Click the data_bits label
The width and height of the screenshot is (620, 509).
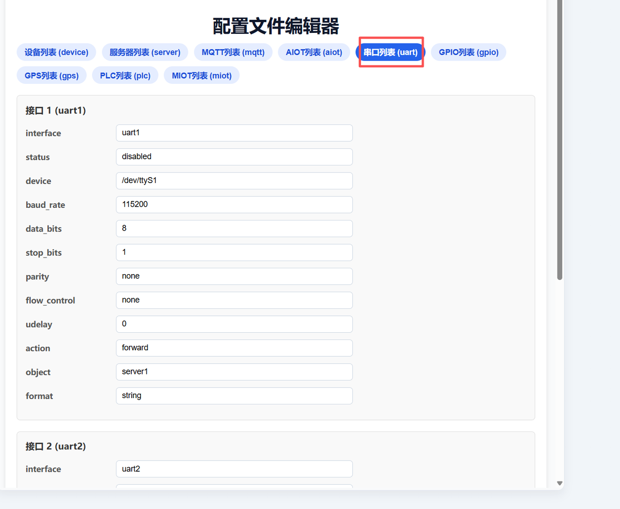(x=44, y=229)
